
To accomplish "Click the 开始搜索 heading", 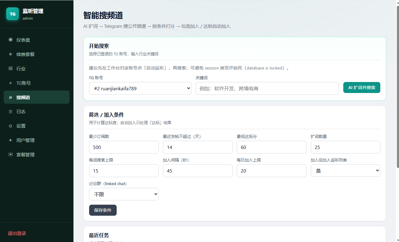I will pos(99,46).
